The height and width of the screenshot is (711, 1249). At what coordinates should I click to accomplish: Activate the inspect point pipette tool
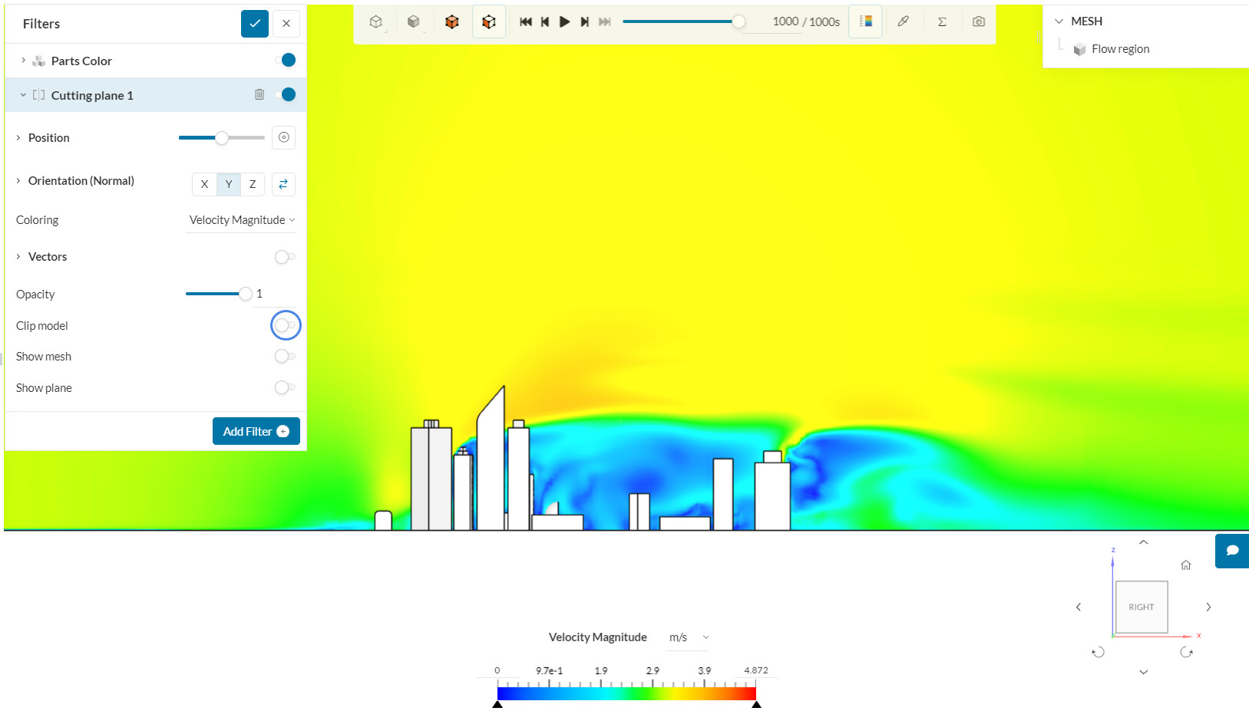click(904, 21)
